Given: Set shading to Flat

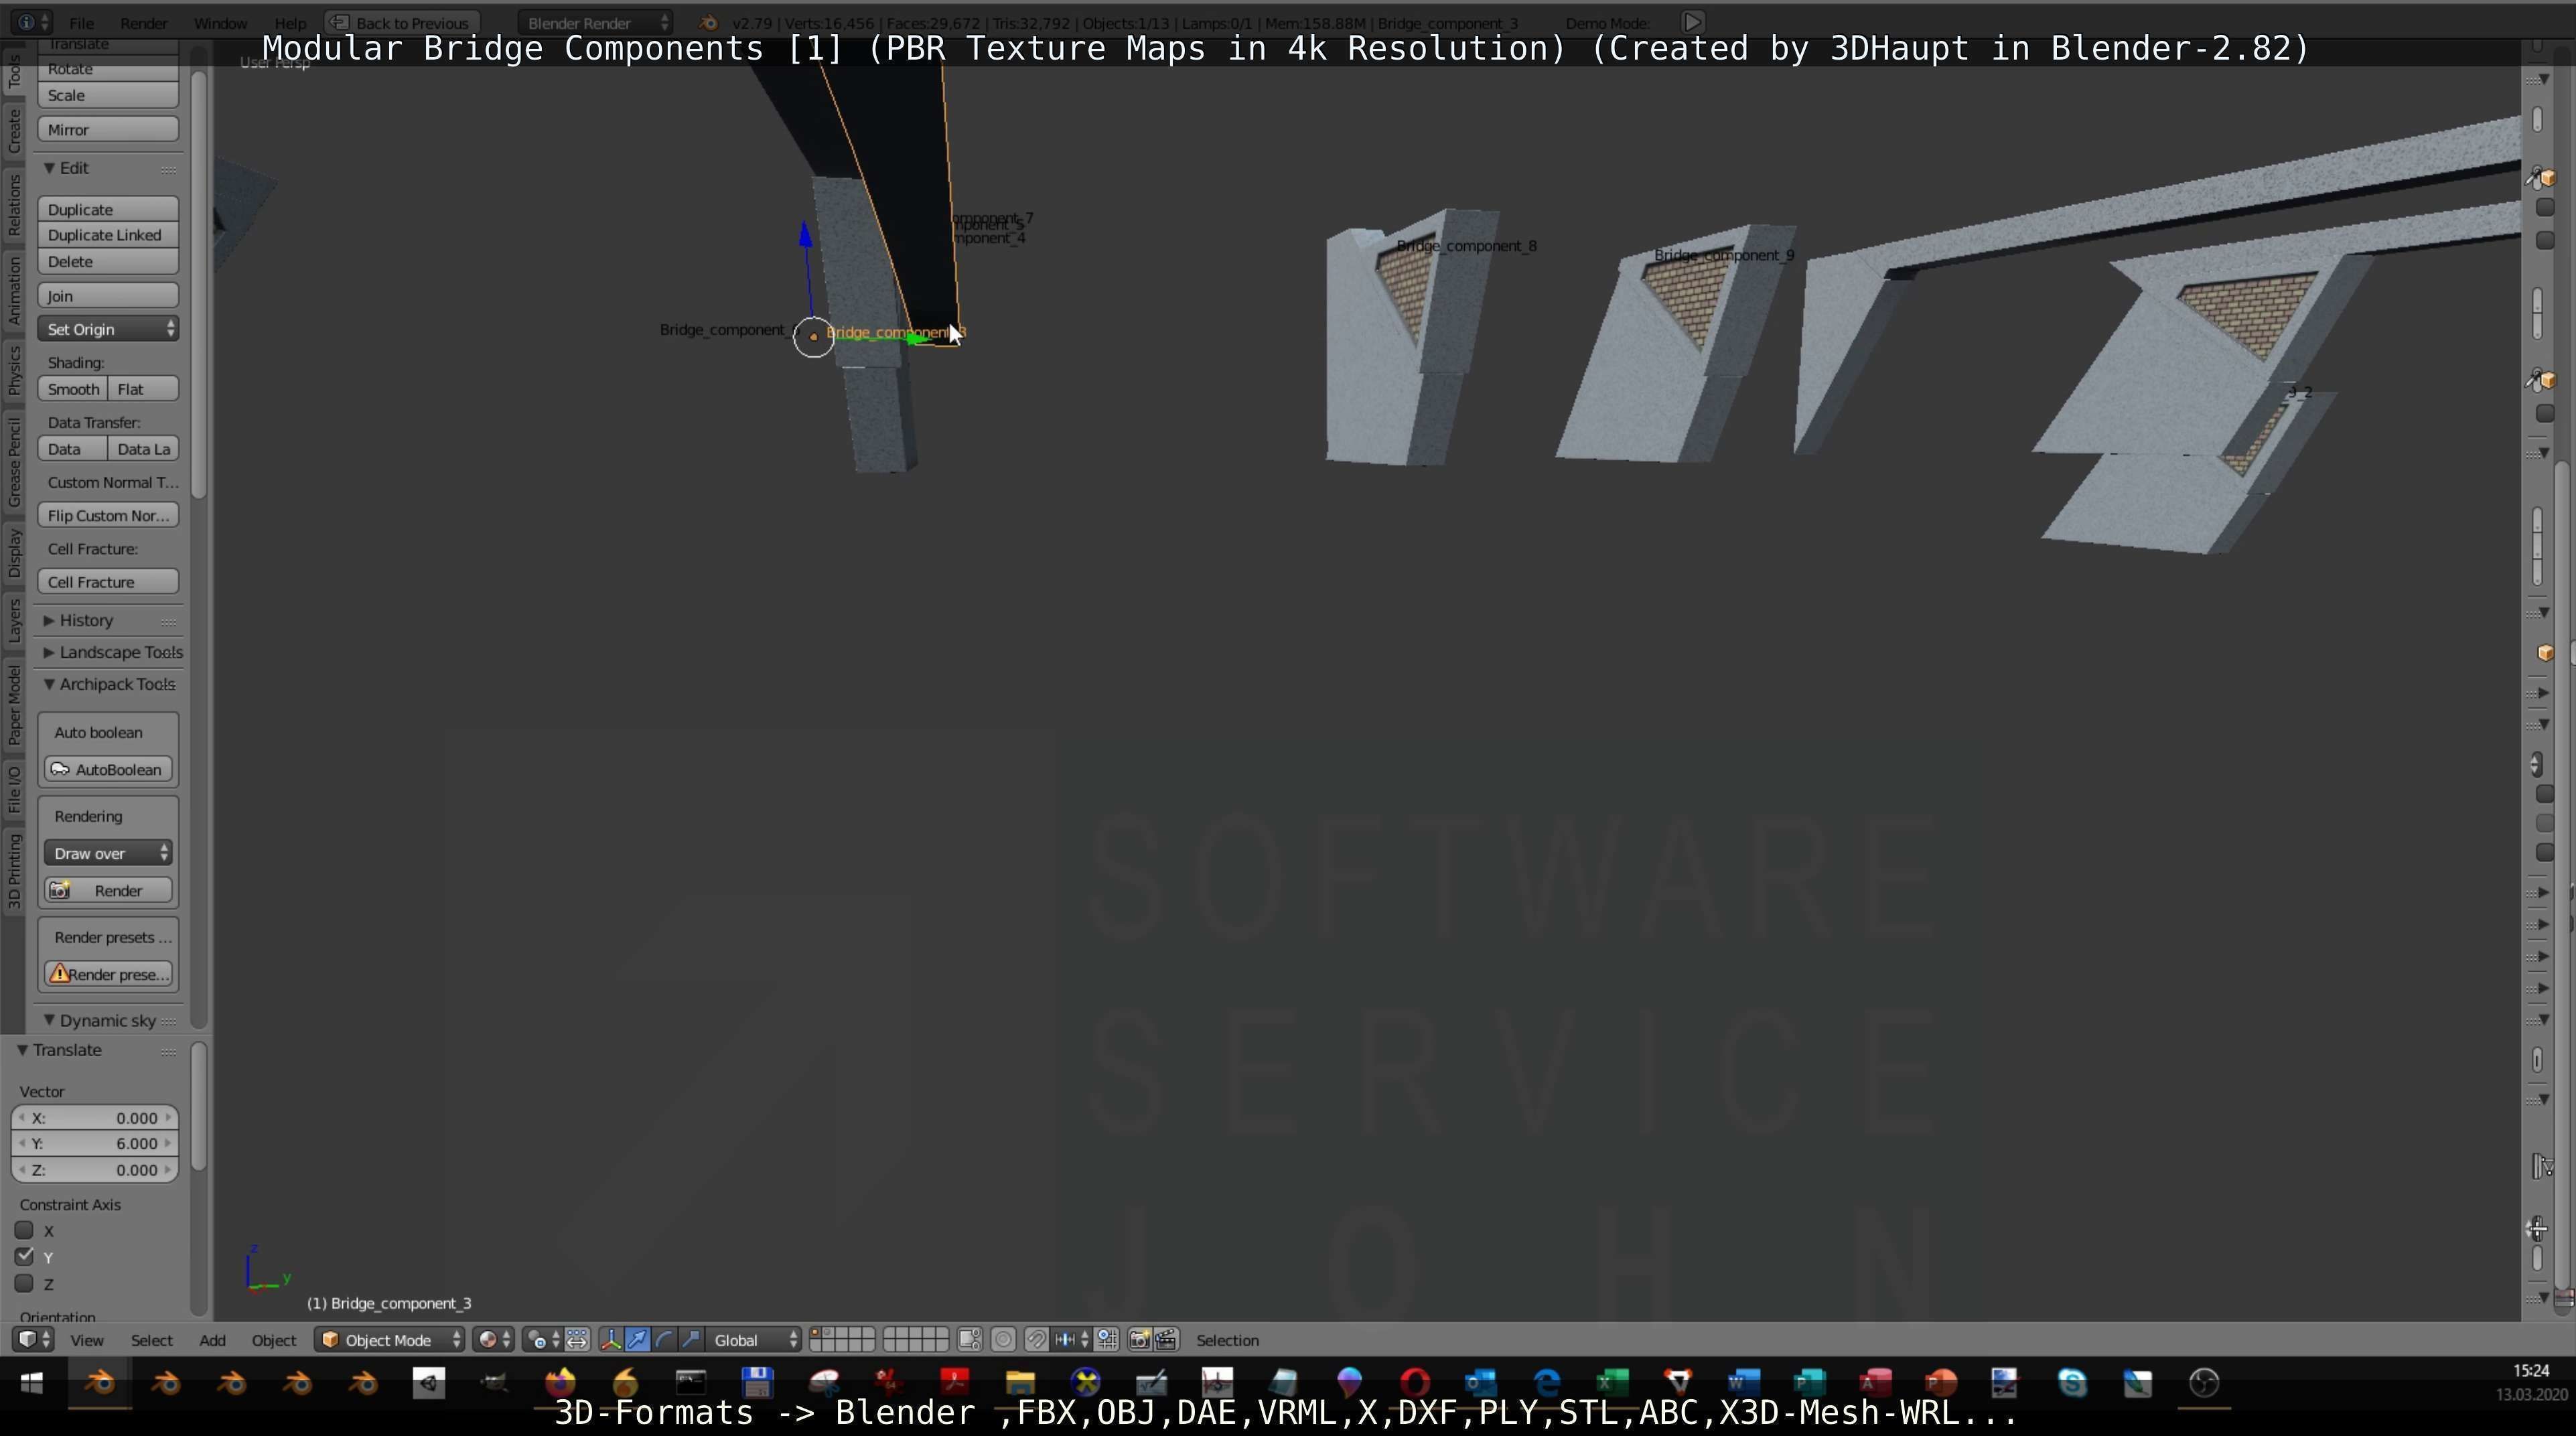Looking at the screenshot, I should pos(143,389).
